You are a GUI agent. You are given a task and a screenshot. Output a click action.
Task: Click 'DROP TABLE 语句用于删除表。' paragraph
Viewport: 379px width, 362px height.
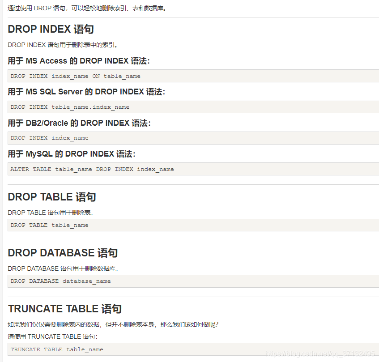point(51,213)
